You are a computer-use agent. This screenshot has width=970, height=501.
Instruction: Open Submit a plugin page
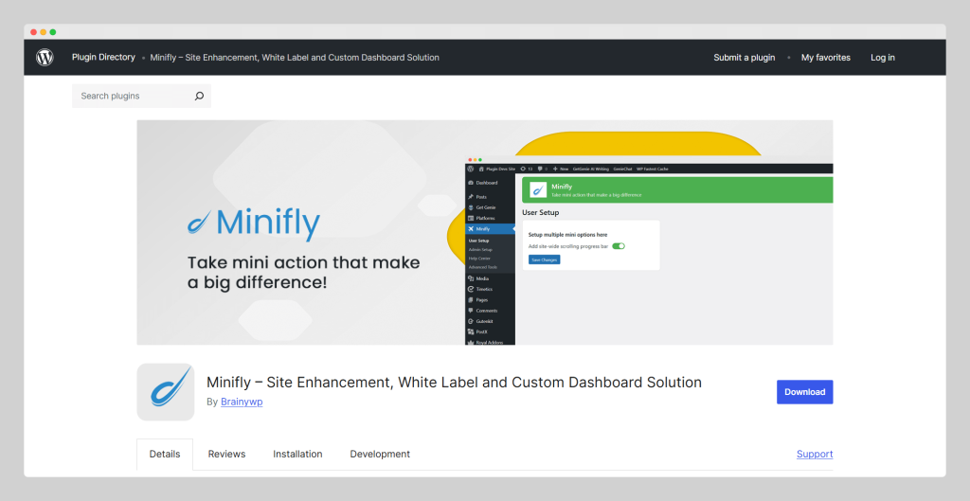[745, 58]
